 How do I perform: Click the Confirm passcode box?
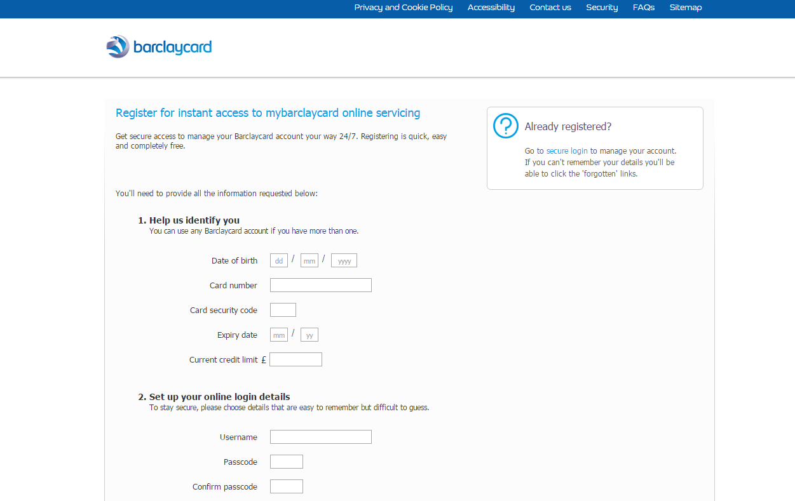(286, 486)
